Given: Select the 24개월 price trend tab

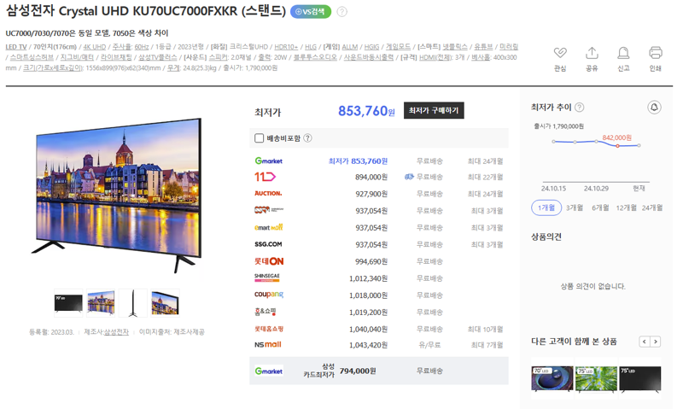Looking at the screenshot, I should point(652,207).
